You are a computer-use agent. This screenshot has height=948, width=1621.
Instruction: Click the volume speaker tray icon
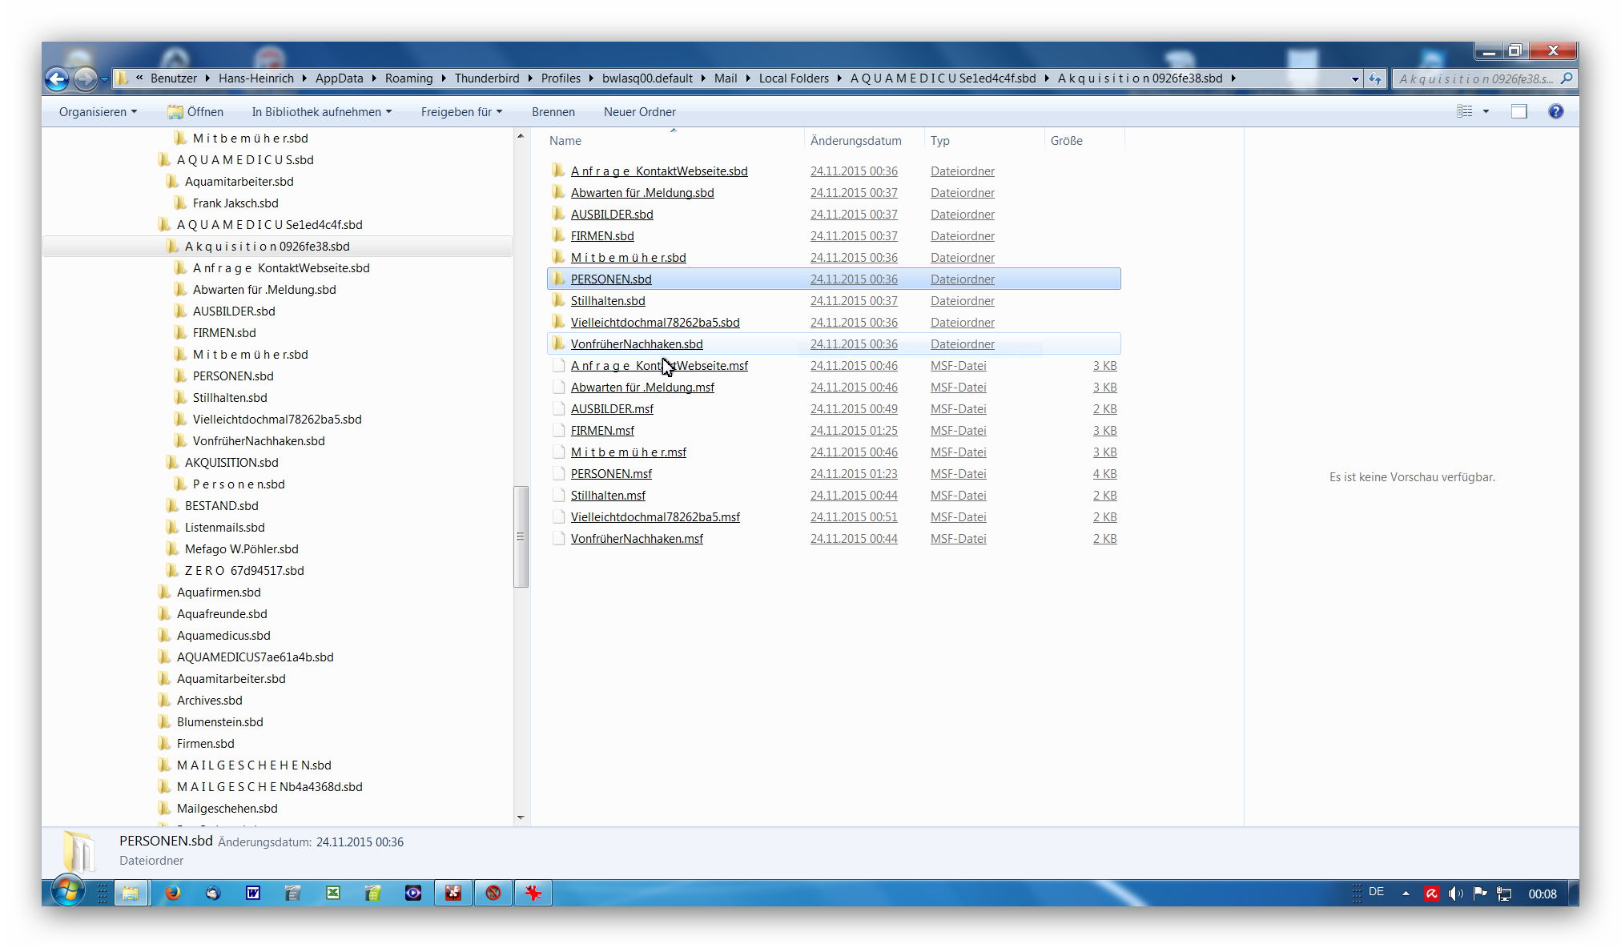[1455, 894]
